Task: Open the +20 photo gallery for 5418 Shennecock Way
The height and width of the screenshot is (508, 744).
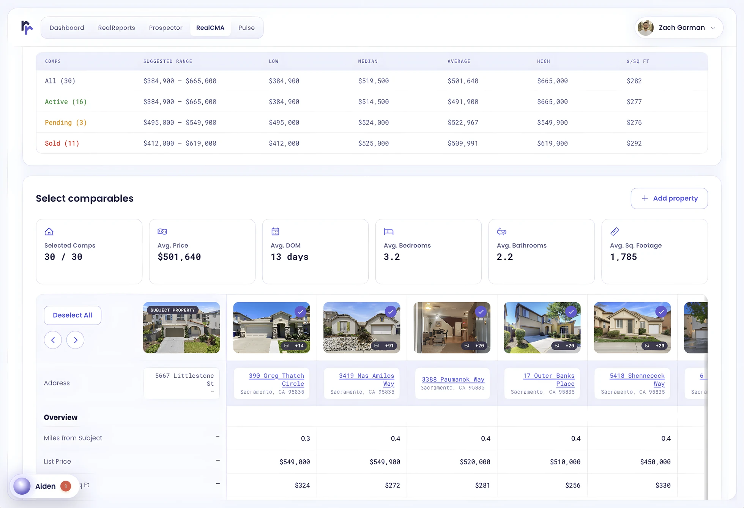Action: [x=655, y=346]
